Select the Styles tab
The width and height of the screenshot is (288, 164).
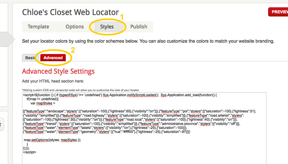point(107,27)
